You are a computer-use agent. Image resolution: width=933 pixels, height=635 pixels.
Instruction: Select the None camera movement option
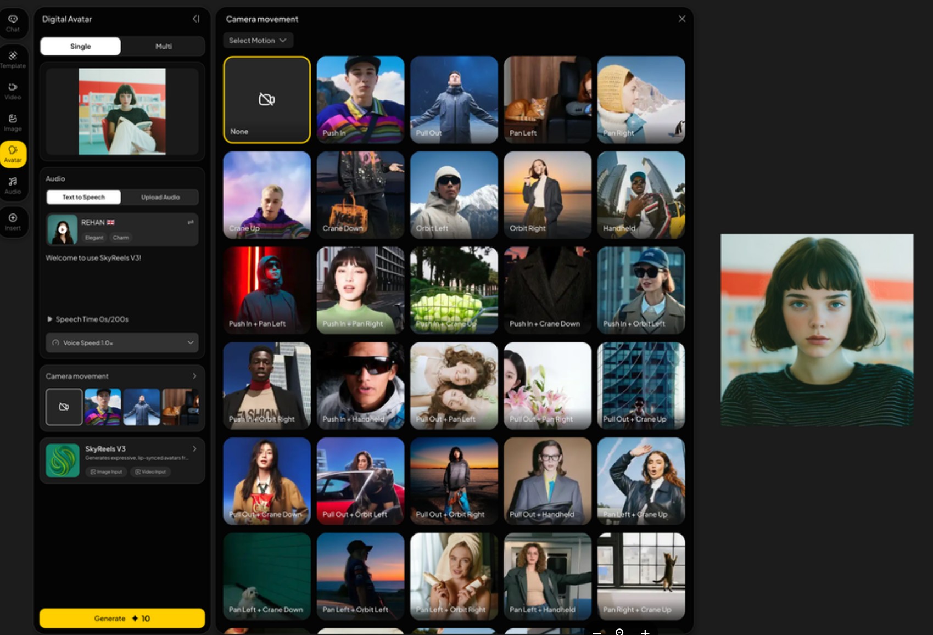coord(267,99)
